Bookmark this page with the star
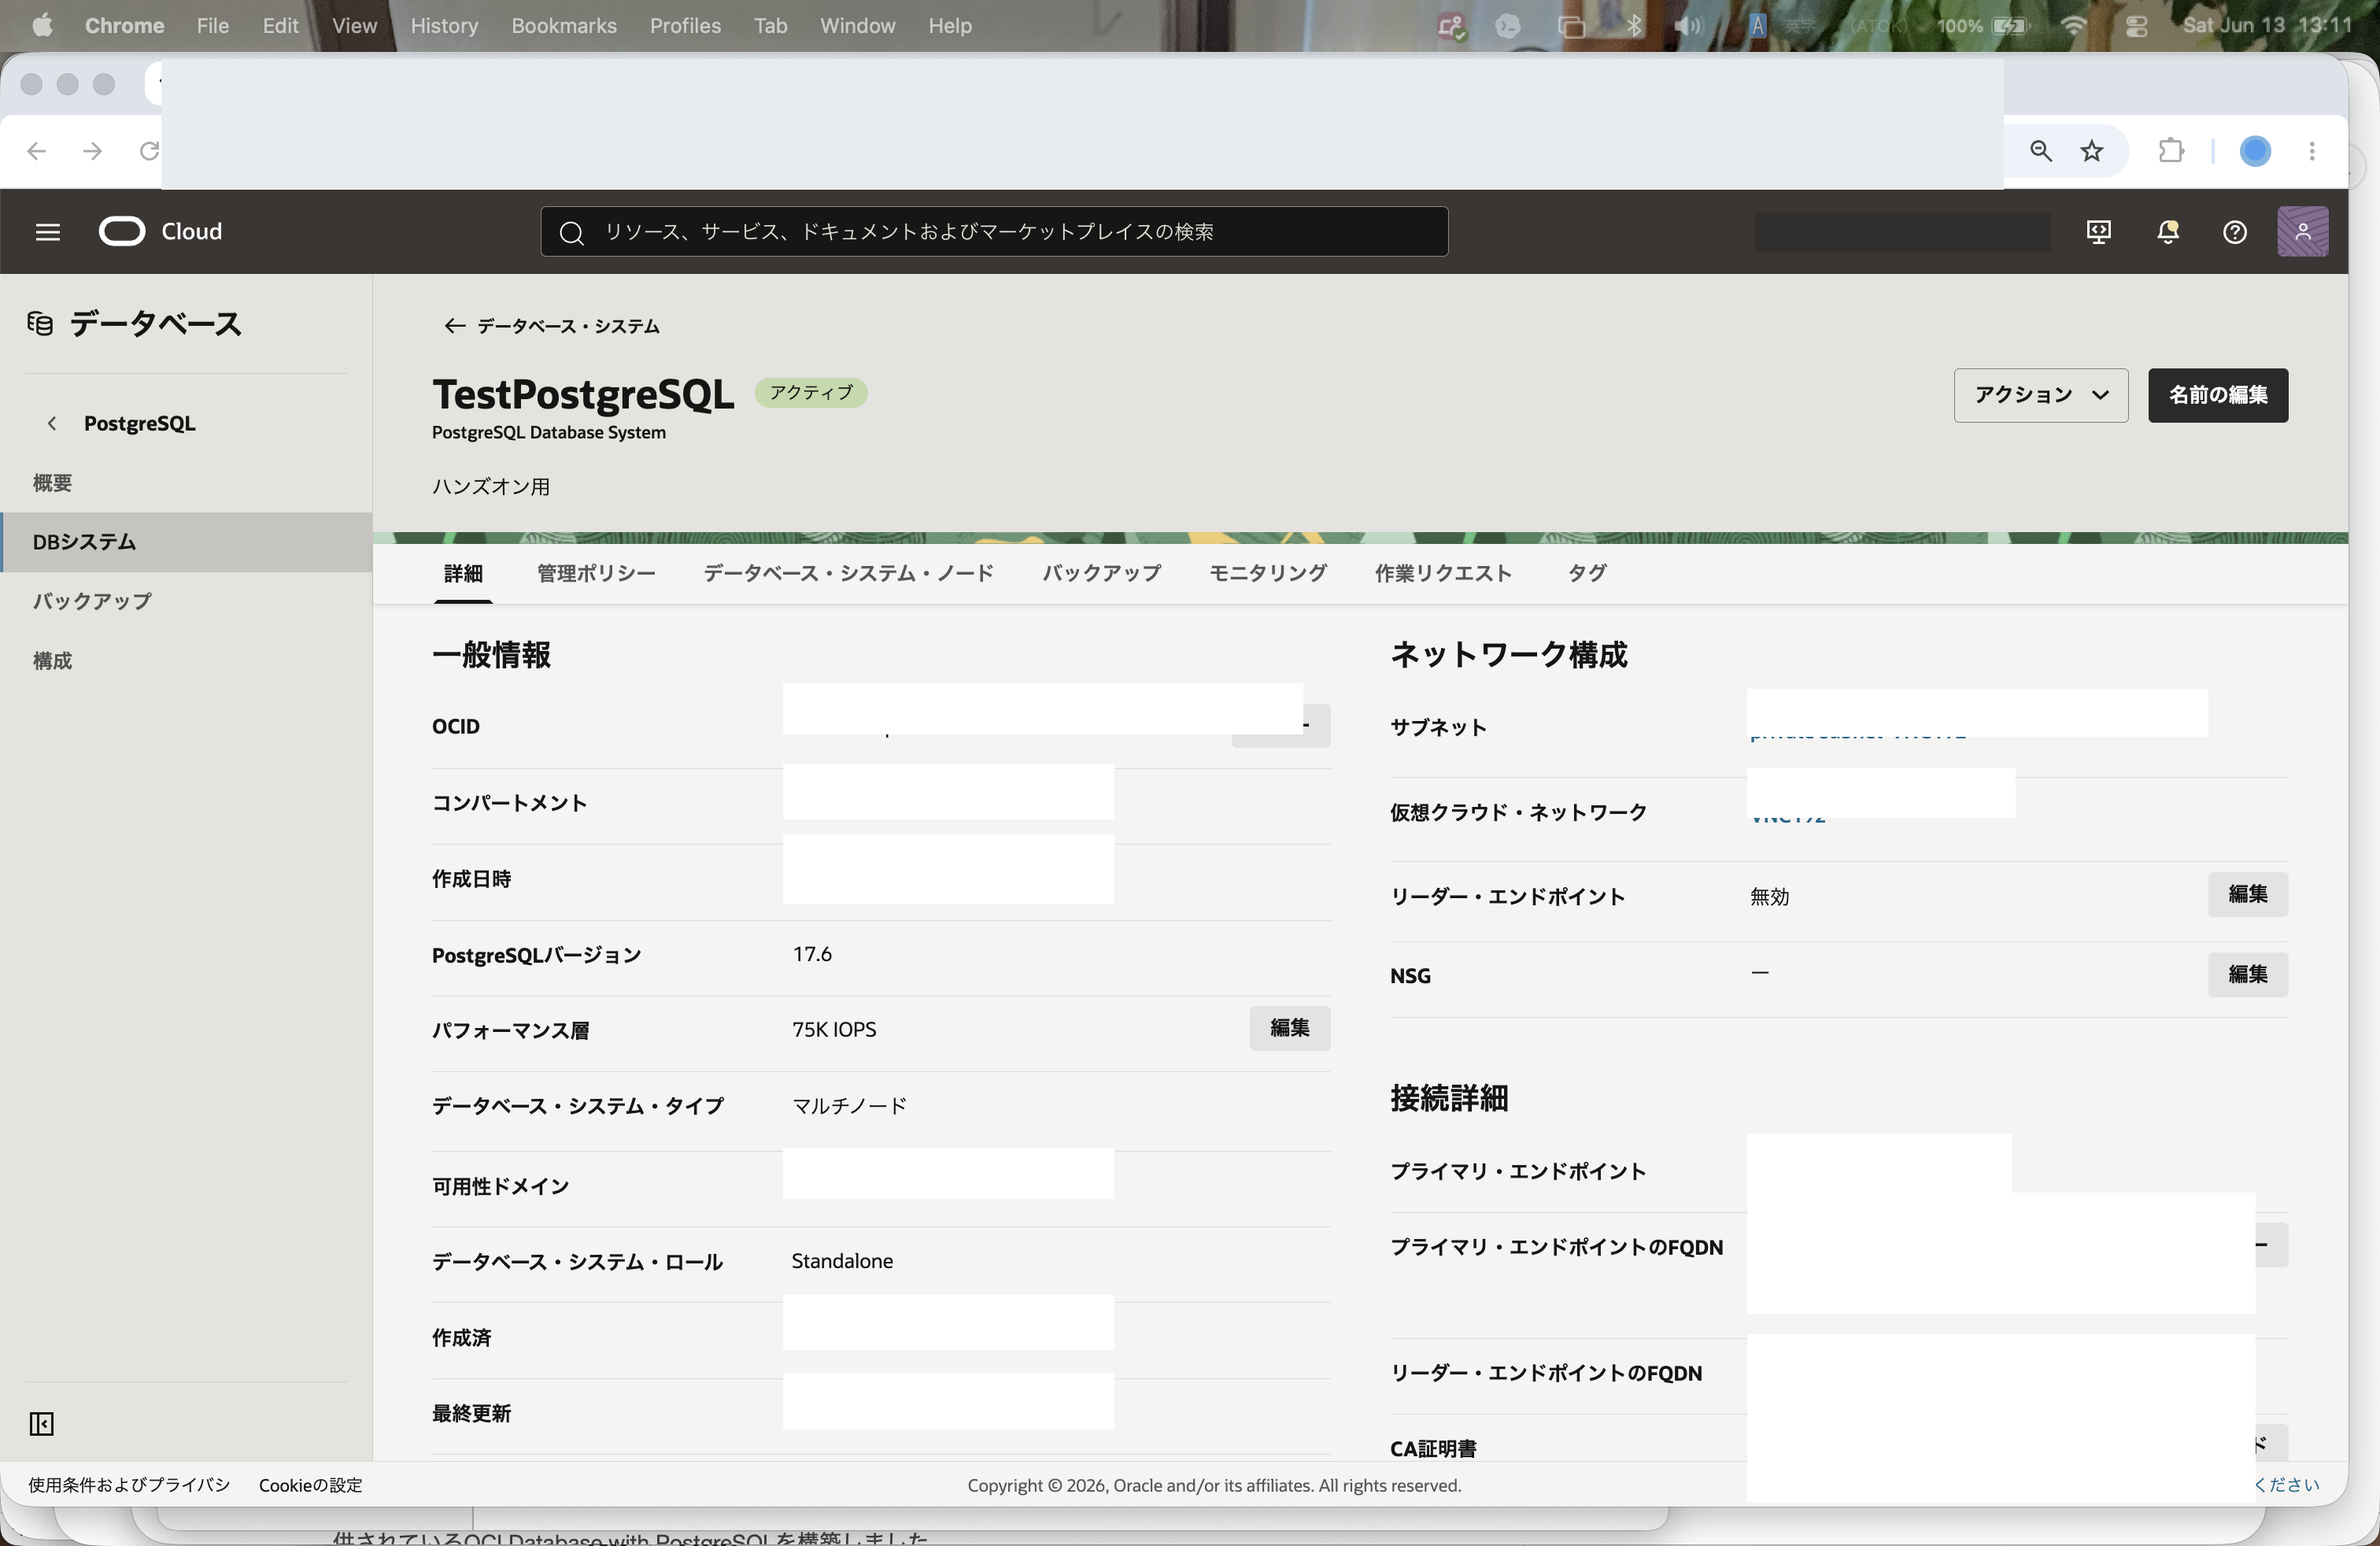The width and height of the screenshot is (2380, 1546). pos(2091,151)
